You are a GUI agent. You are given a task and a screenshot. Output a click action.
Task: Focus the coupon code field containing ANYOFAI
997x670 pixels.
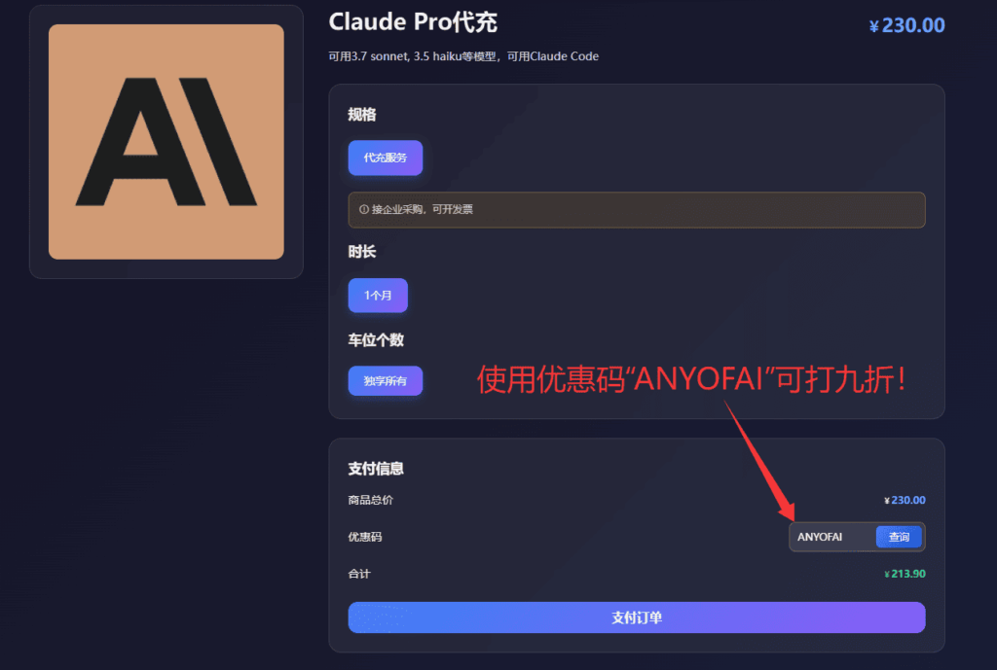point(831,537)
